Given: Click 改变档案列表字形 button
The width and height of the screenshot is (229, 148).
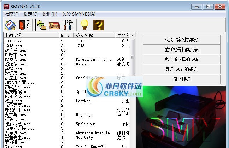Looking at the screenshot, I should [182, 40].
